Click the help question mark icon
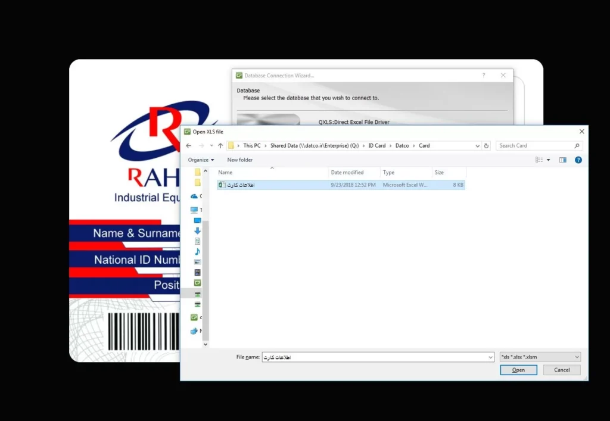The width and height of the screenshot is (610, 421). [x=578, y=160]
